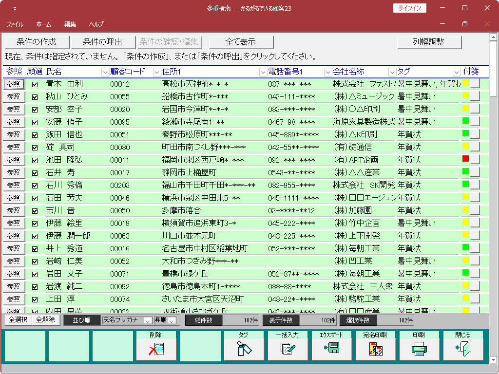Click the 印刷 printer icon button

(x=419, y=346)
